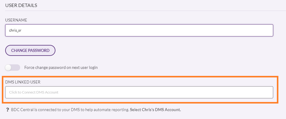Click the 'Click to Connect DMS Account' placeholder
The image size is (286, 119).
34,92
